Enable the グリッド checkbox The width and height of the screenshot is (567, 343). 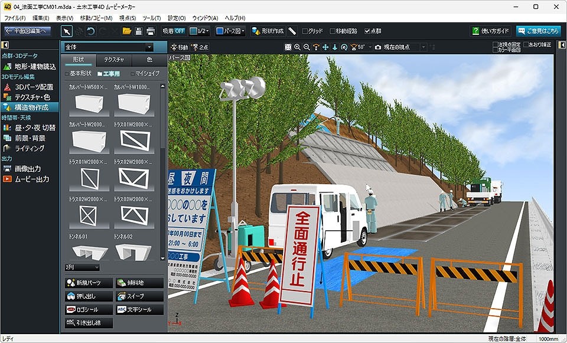(305, 31)
